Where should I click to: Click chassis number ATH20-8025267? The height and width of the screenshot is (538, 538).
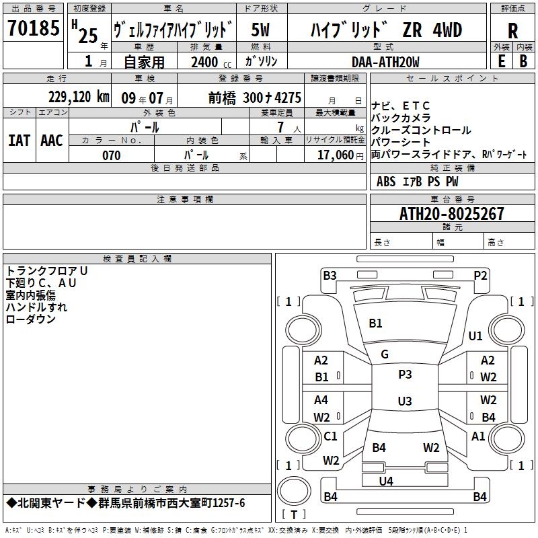click(x=451, y=215)
